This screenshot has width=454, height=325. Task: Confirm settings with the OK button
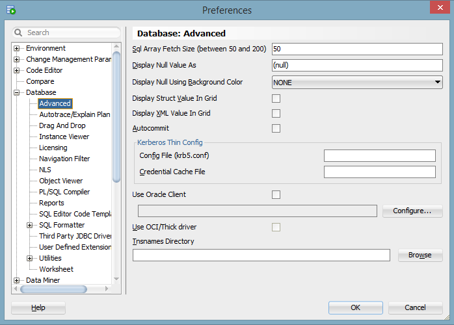coord(355,307)
